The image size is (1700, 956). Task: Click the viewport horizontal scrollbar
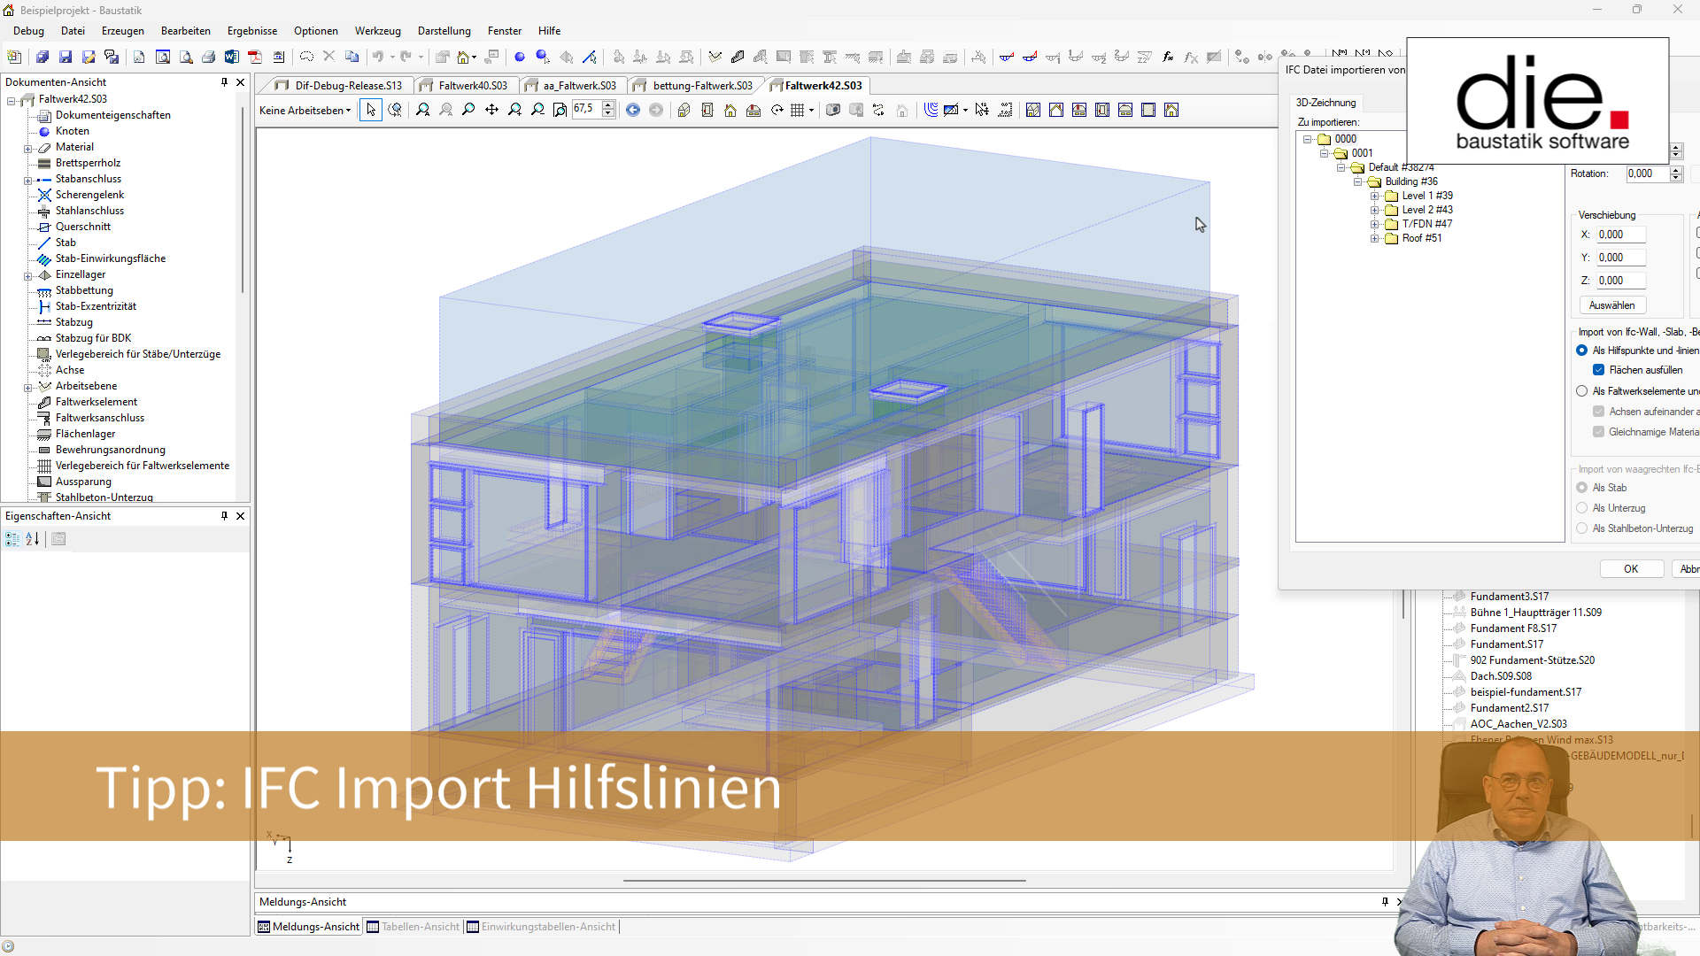pos(823,881)
